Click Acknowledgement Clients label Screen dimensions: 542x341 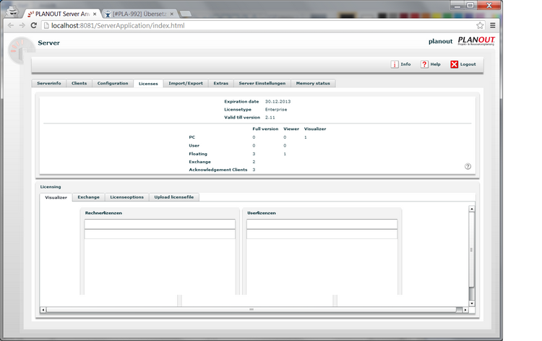pos(218,170)
